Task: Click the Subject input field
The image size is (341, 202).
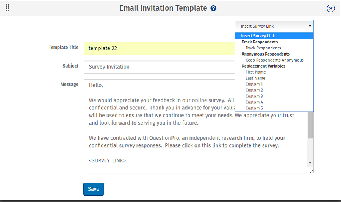Action: [160, 67]
